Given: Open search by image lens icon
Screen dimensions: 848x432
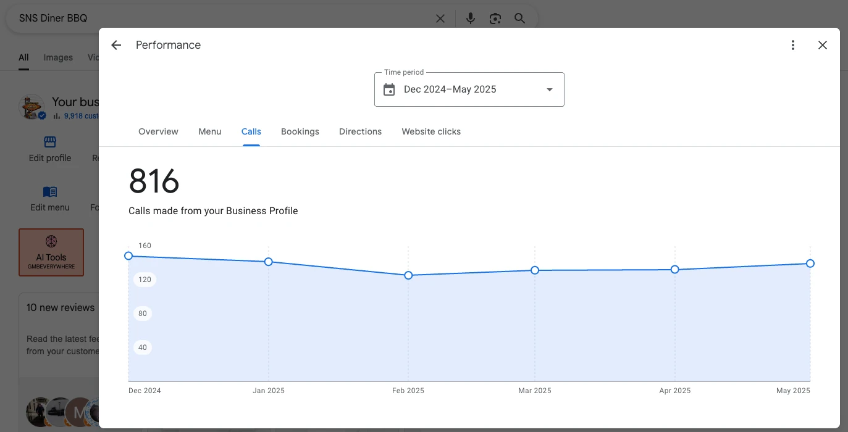Looking at the screenshot, I should click(x=495, y=19).
